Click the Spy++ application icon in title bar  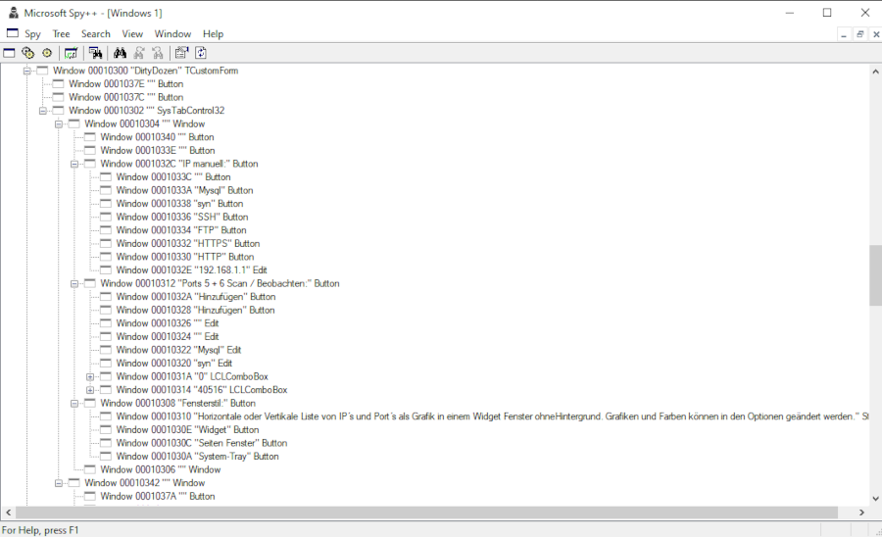click(14, 13)
